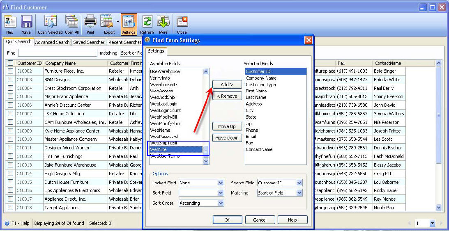Click the Move Down button

click(227, 138)
